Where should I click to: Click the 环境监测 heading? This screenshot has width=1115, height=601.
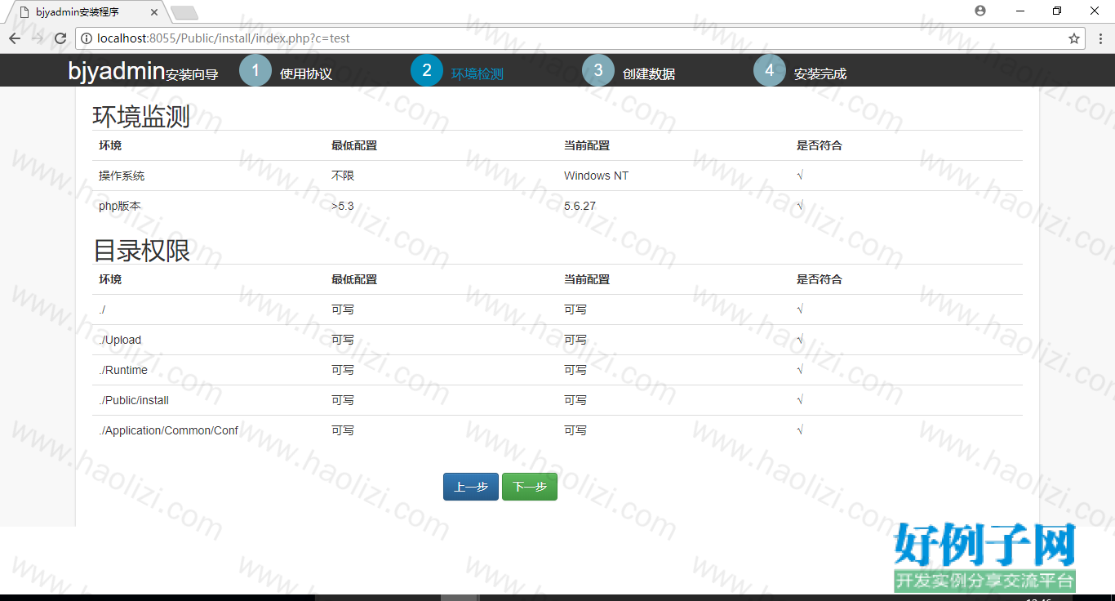141,116
